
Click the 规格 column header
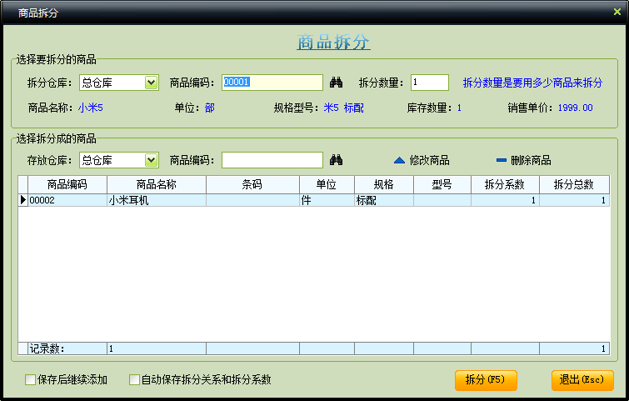click(384, 184)
